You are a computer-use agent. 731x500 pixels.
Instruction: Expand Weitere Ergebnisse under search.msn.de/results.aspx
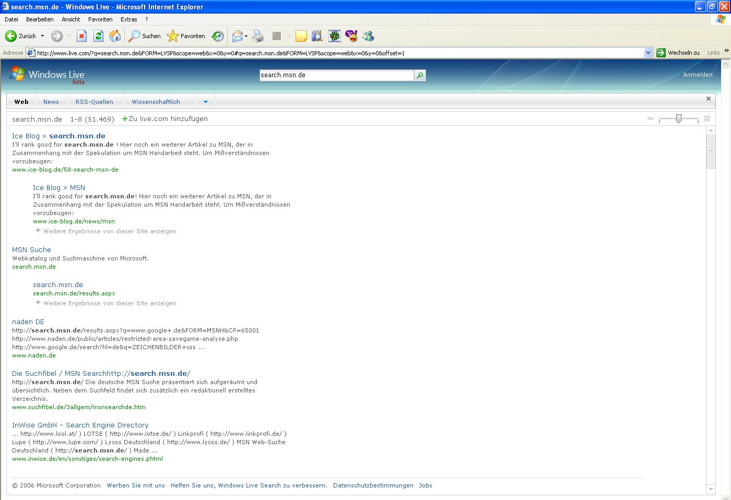(106, 303)
